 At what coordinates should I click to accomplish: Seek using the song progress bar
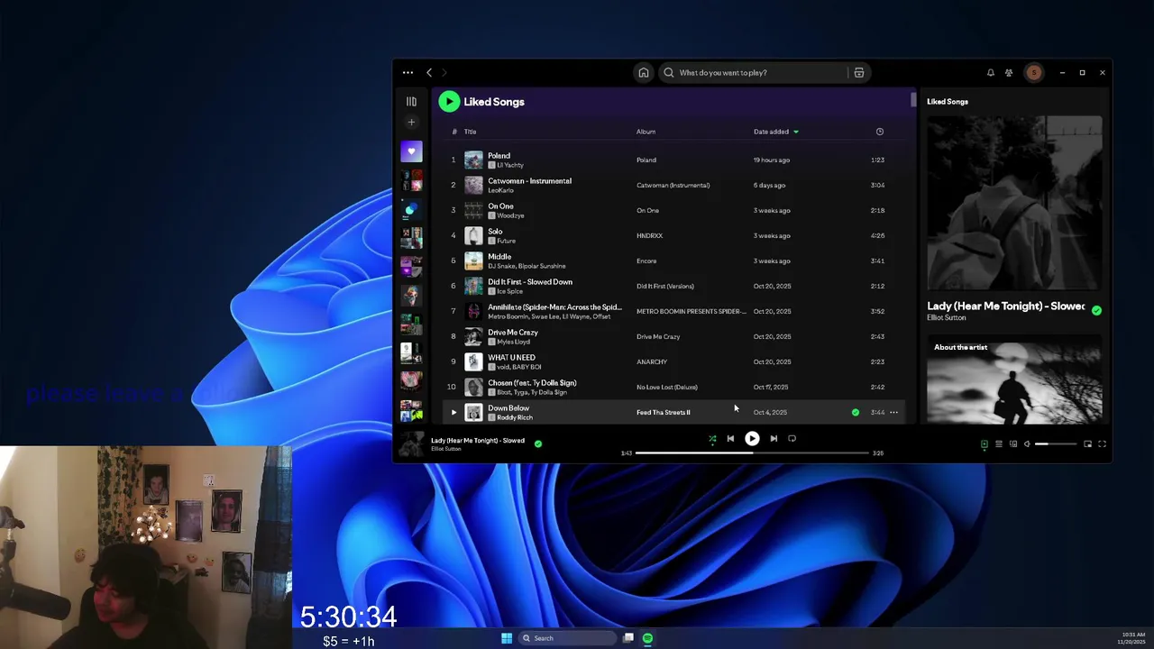point(752,452)
